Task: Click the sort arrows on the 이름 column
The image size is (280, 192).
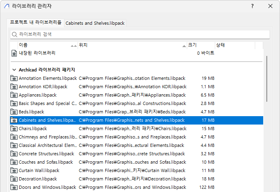Action: click(74, 46)
